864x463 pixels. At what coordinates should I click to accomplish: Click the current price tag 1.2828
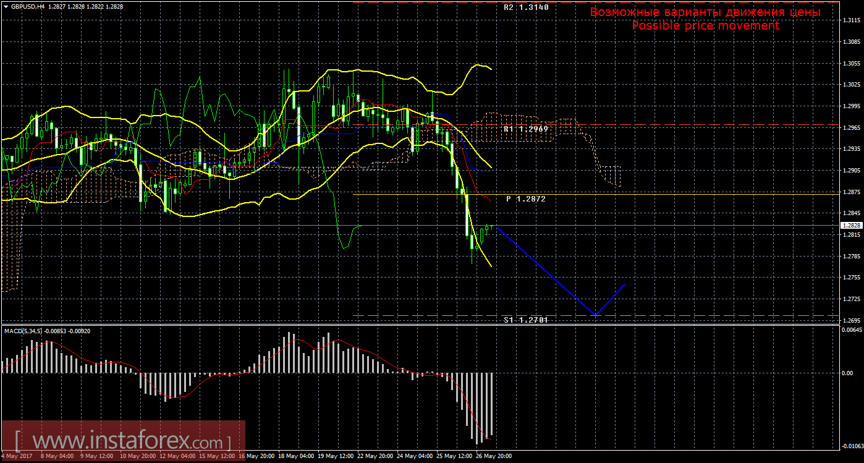851,226
